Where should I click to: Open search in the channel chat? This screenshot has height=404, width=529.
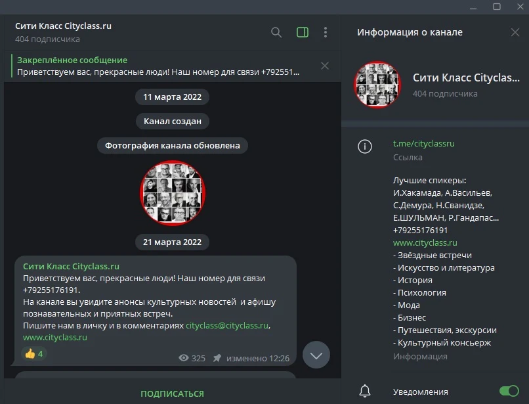276,32
